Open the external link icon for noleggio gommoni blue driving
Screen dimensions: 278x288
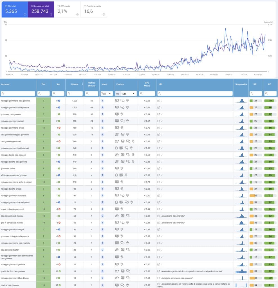[x=158, y=278]
